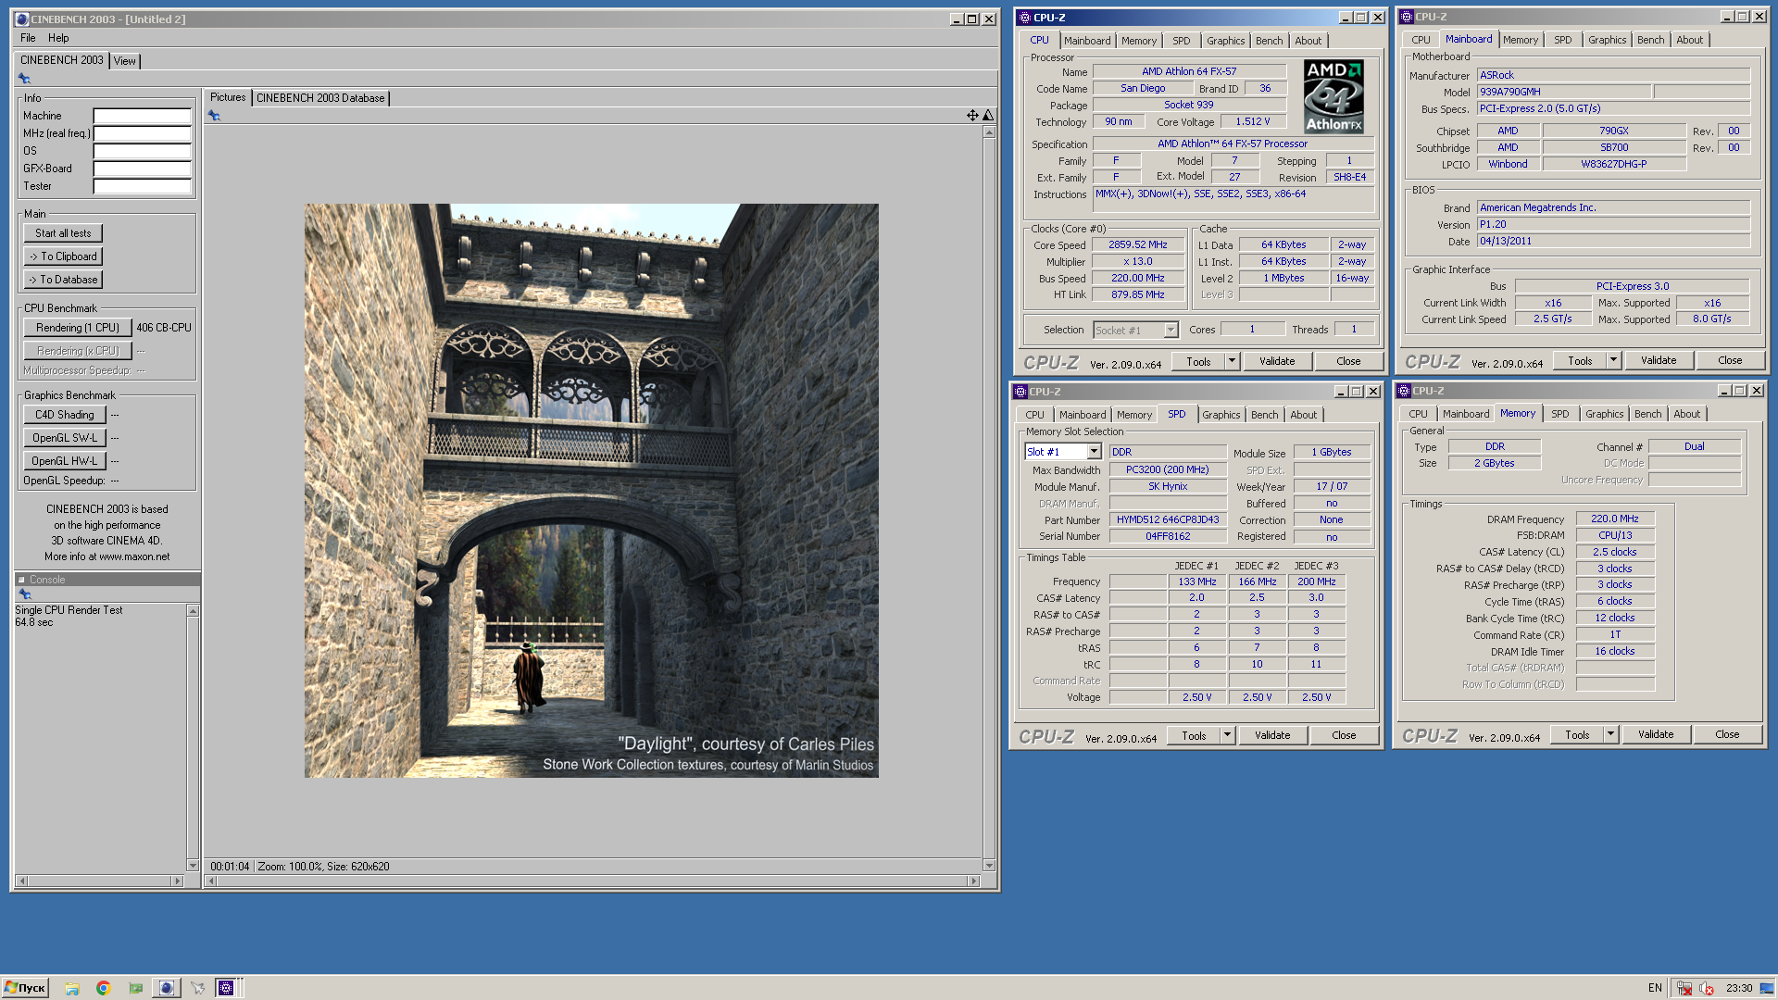Viewport: 1778px width, 1000px height.
Task: Click the CPU-Z title icon in the Mainboard window
Action: coord(1406,17)
